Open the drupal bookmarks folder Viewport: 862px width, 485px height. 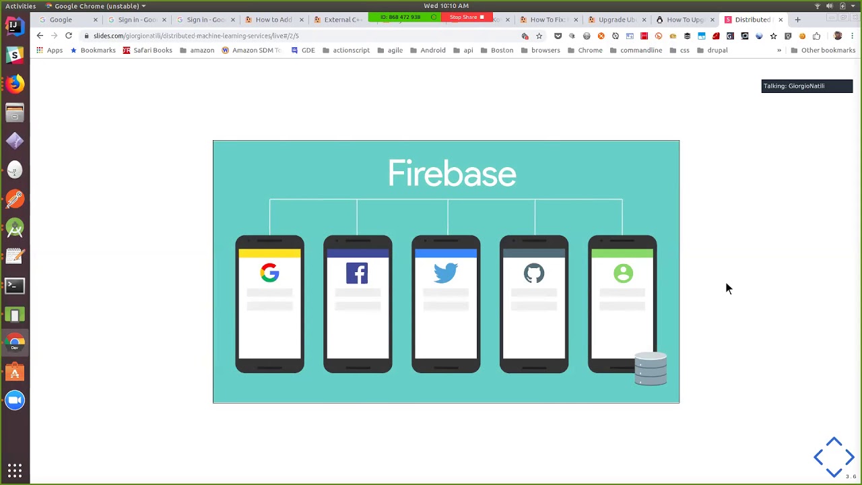click(x=712, y=51)
